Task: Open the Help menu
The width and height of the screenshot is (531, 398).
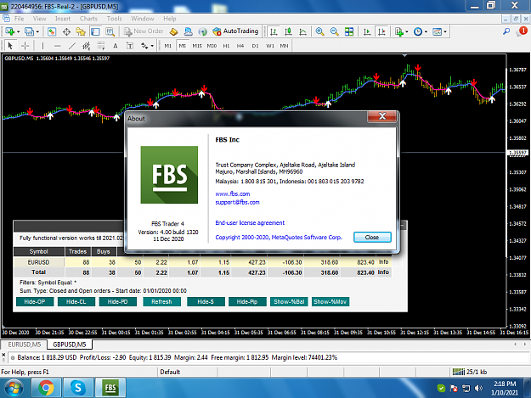Action: click(x=170, y=19)
